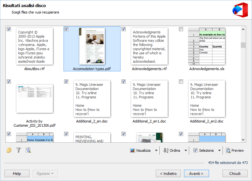The image size is (252, 181).
Task: Click the Seleziona checkmark icon
Action: pyautogui.click(x=195, y=150)
